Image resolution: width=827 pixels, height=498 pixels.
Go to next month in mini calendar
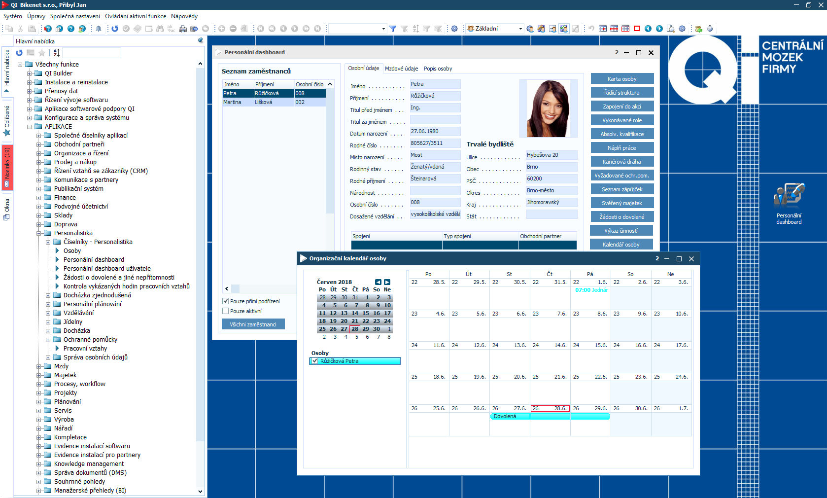pos(387,282)
